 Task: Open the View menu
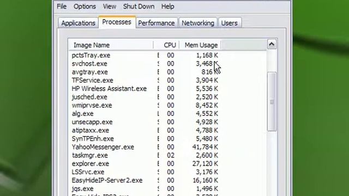click(x=109, y=7)
